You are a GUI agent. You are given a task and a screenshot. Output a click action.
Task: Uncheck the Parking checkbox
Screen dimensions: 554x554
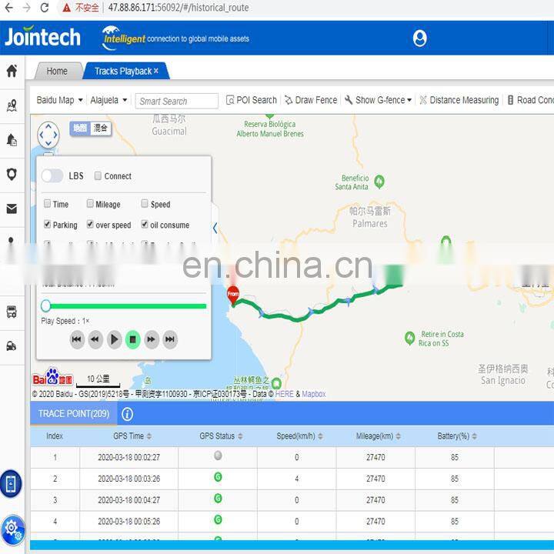[48, 225]
